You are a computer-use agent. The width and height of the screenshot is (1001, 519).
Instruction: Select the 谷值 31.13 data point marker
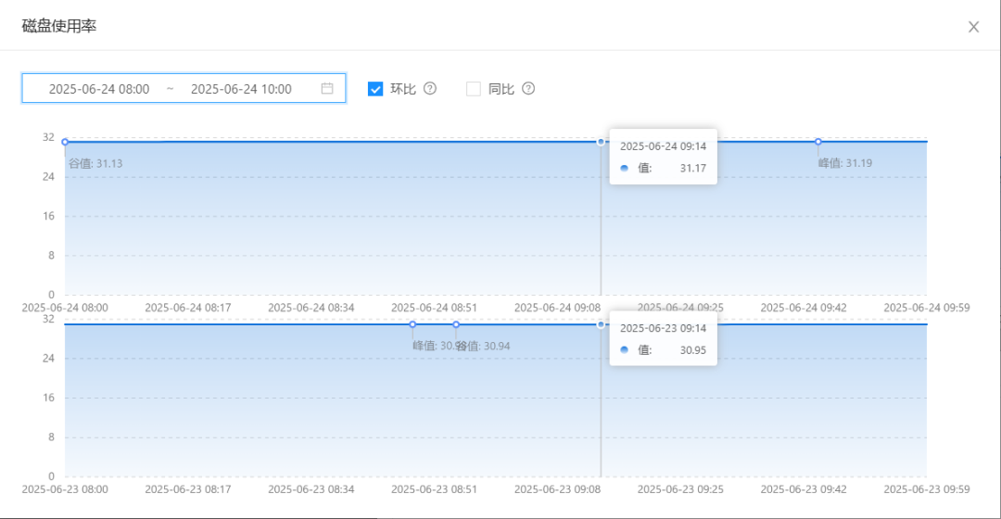[x=65, y=142]
